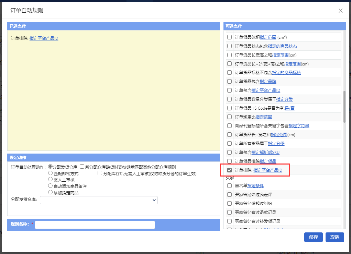Viewport: 351px width, 254px height.
Task: Enable 买家曾经给过我差评 checkbox
Action: point(229,195)
